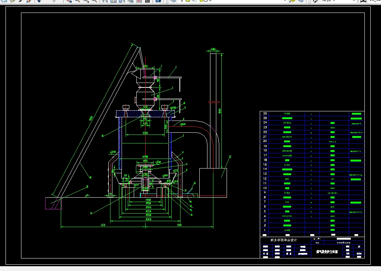Open the blue help icon in the toolbar
This screenshot has height=271, width=381.
click(158, 1)
